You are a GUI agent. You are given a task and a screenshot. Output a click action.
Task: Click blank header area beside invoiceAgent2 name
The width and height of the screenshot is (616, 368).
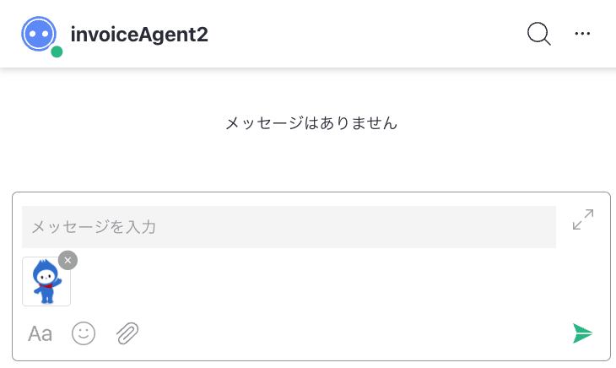point(365,34)
